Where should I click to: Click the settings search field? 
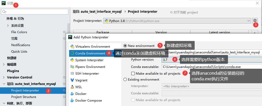tap(35, 12)
